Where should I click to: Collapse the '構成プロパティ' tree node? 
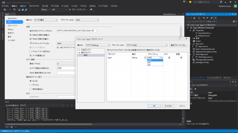pos(79,53)
